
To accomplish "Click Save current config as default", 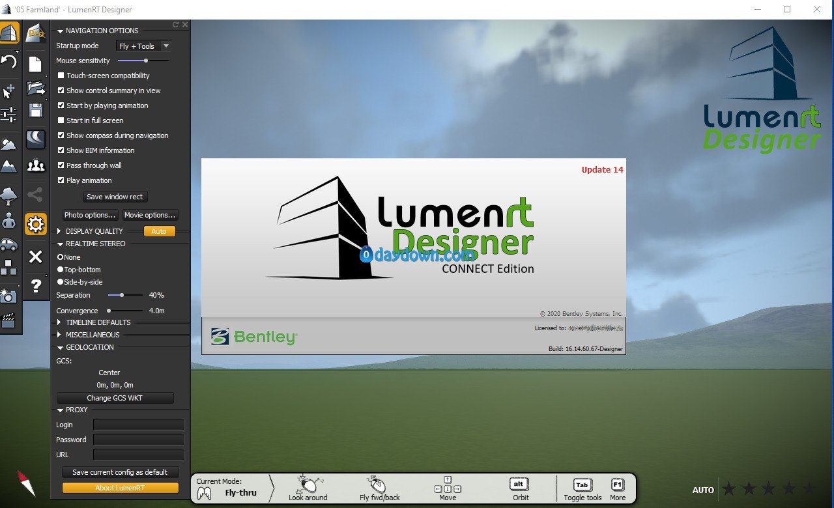I will click(x=120, y=472).
